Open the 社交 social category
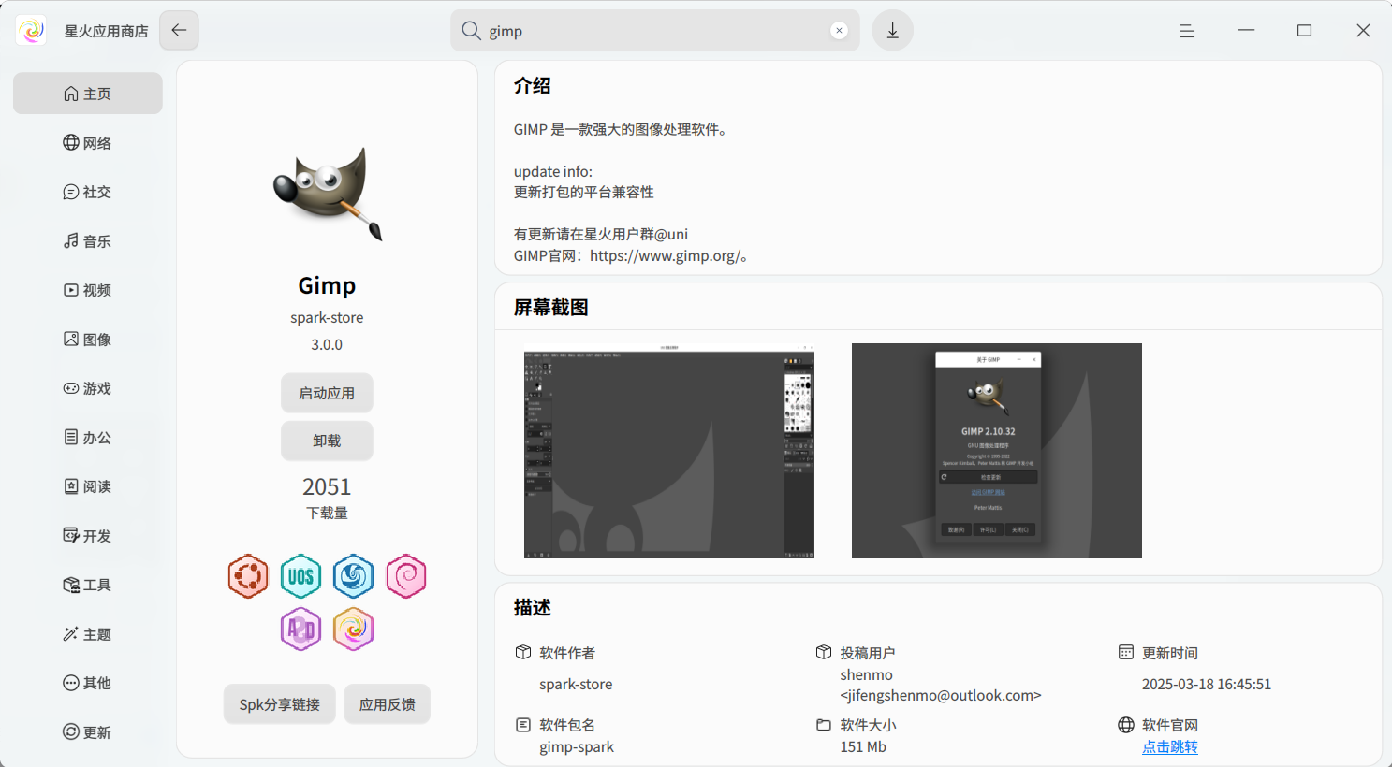Screen dimensions: 1392x767 (87, 192)
